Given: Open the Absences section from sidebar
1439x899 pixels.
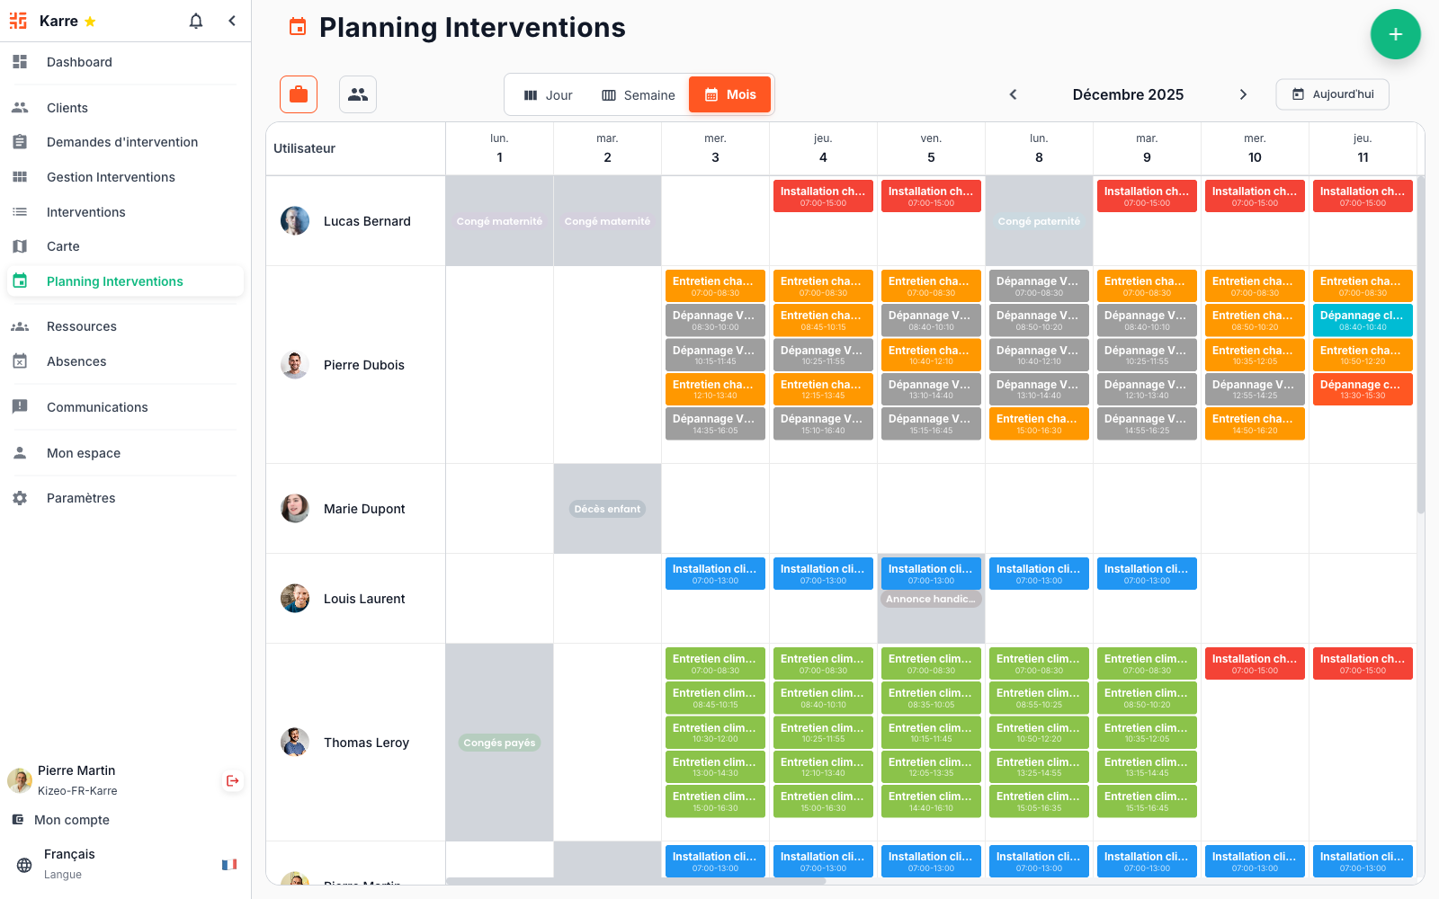Looking at the screenshot, I should [20, 361].
